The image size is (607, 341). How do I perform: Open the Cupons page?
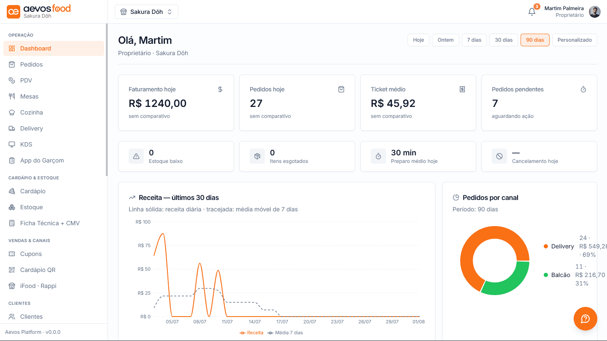pos(54,254)
